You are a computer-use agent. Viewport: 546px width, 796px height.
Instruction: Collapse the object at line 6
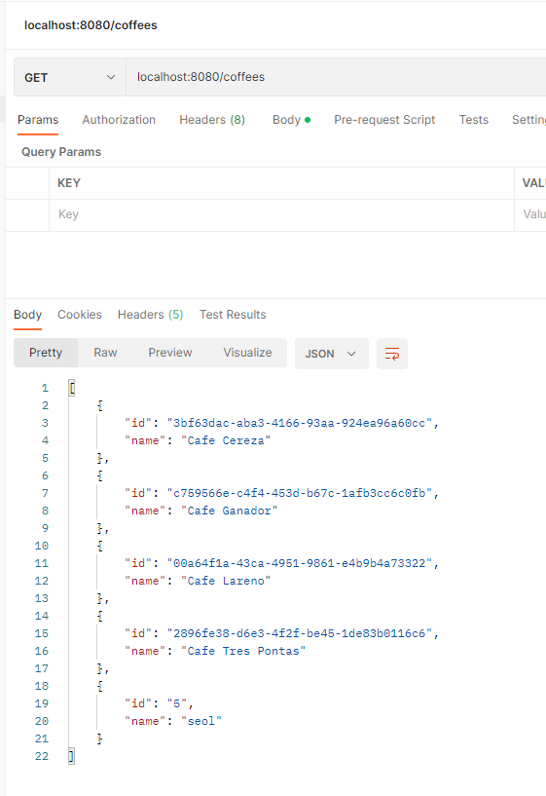(100, 475)
